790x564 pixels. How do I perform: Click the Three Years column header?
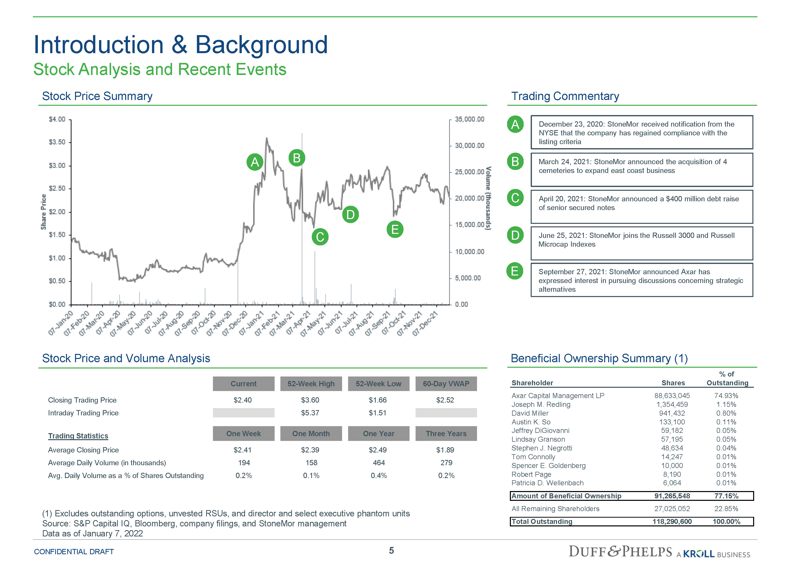click(446, 433)
